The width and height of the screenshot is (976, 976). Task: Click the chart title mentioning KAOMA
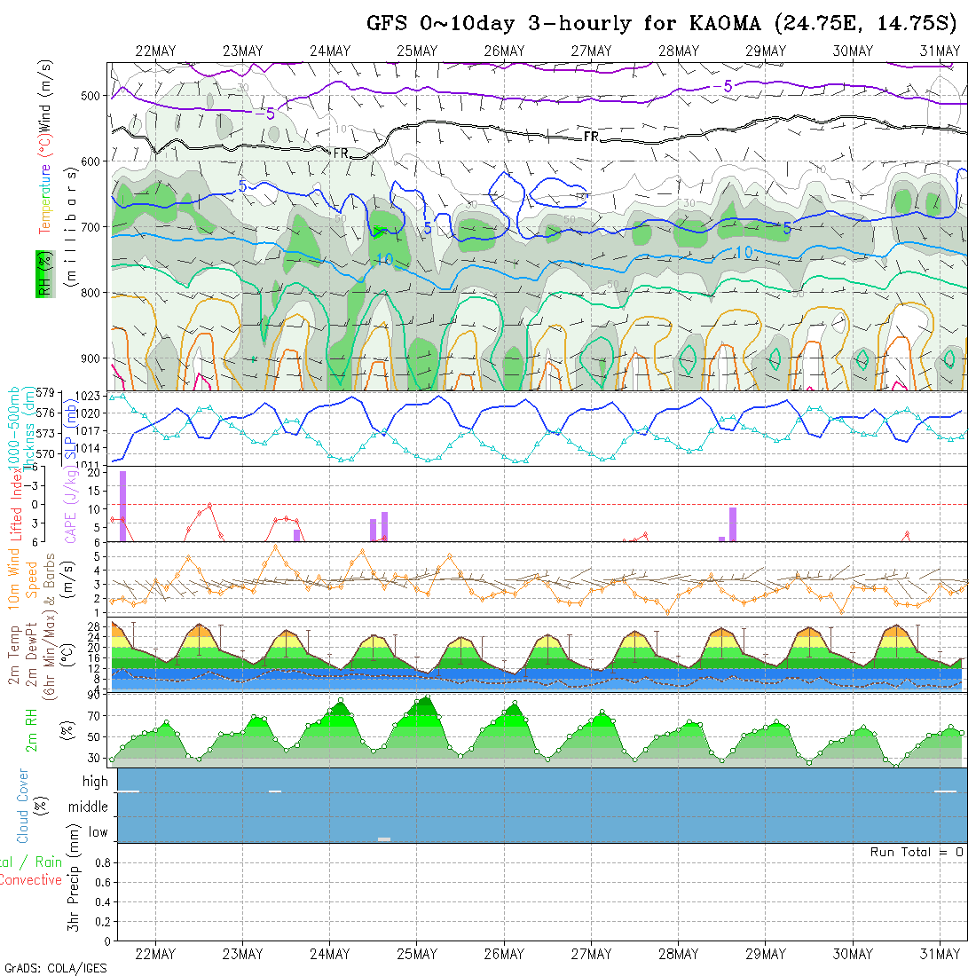(662, 24)
